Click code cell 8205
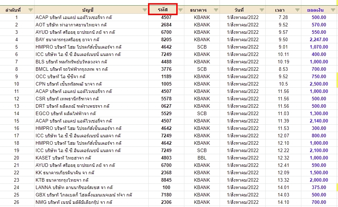The width and height of the screenshot is (338, 207). tap(166, 40)
